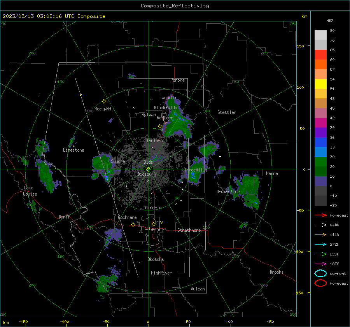Click the white star marker near Limestone
The width and height of the screenshot is (350, 327).
(73, 147)
